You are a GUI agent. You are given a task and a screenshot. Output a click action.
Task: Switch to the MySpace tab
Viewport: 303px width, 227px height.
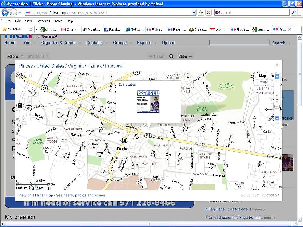135,30
